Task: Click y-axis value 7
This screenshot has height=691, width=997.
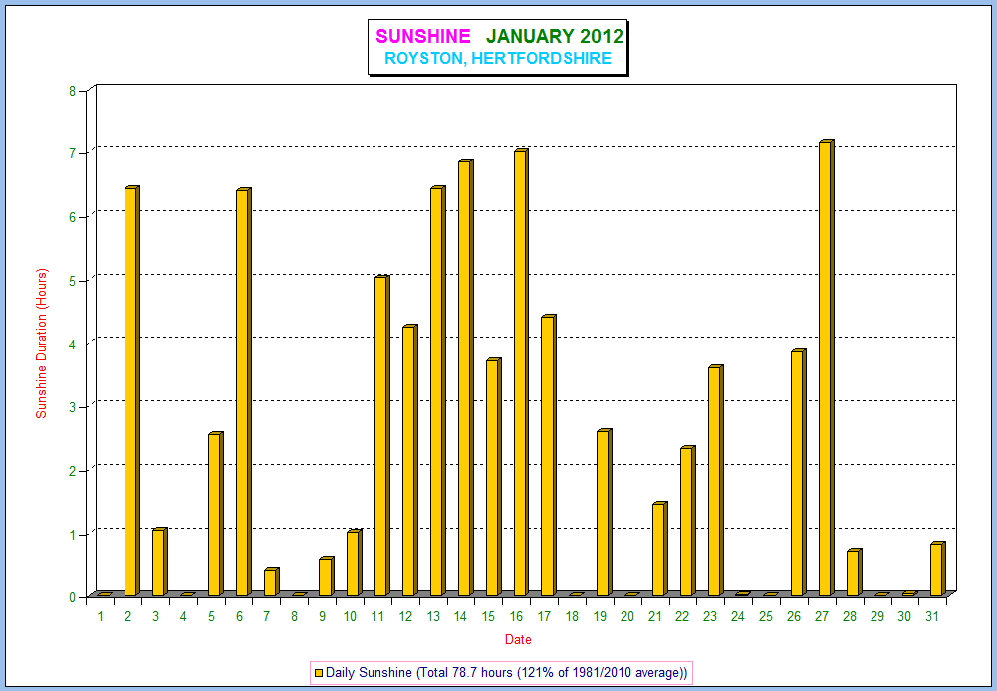Action: [x=72, y=154]
